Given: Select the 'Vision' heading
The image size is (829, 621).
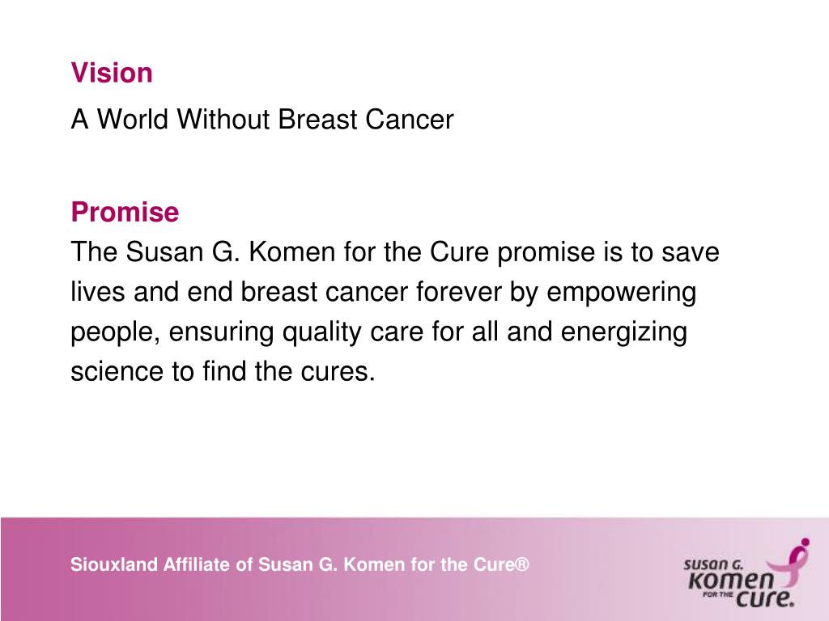Looking at the screenshot, I should coord(112,72).
